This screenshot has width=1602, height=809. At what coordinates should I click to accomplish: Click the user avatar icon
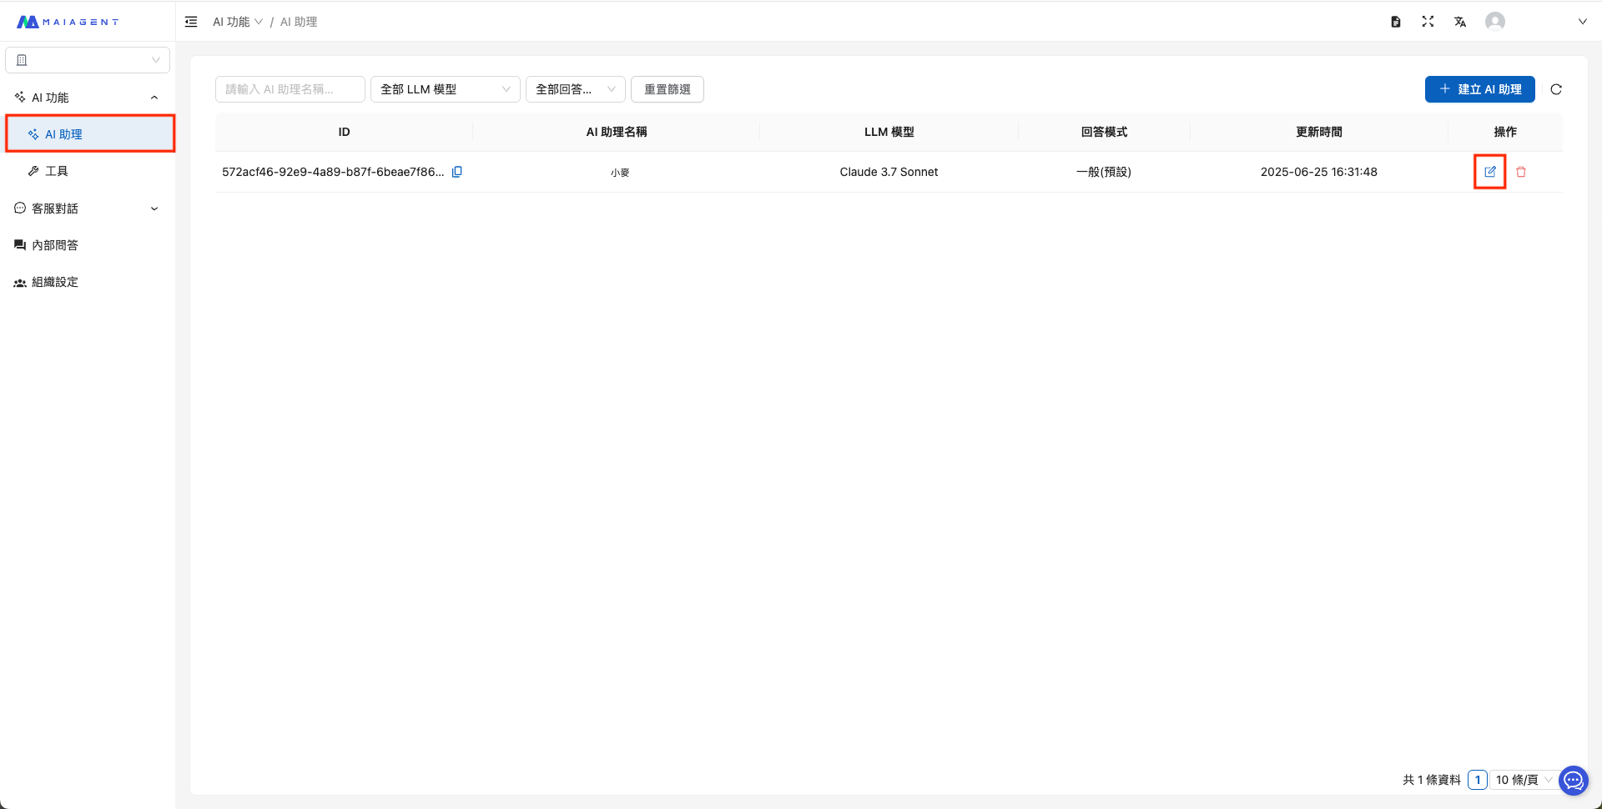click(x=1495, y=22)
